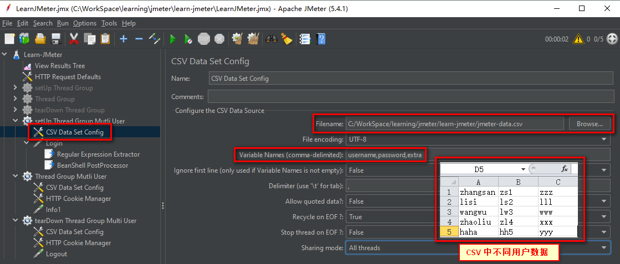Collapse the Learn-JMeter root node

point(4,55)
